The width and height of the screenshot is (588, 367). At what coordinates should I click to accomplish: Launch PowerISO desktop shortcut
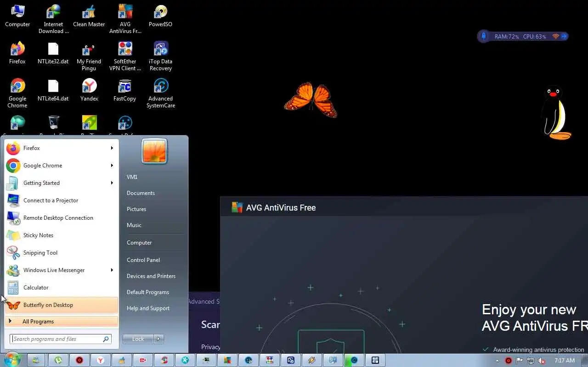tap(161, 16)
